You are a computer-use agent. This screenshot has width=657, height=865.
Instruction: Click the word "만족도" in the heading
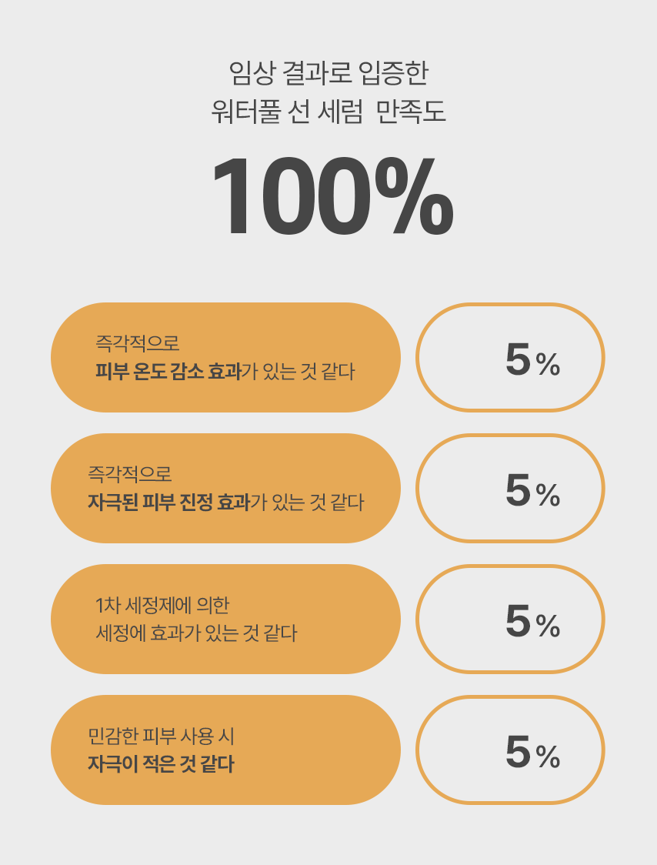click(x=412, y=113)
